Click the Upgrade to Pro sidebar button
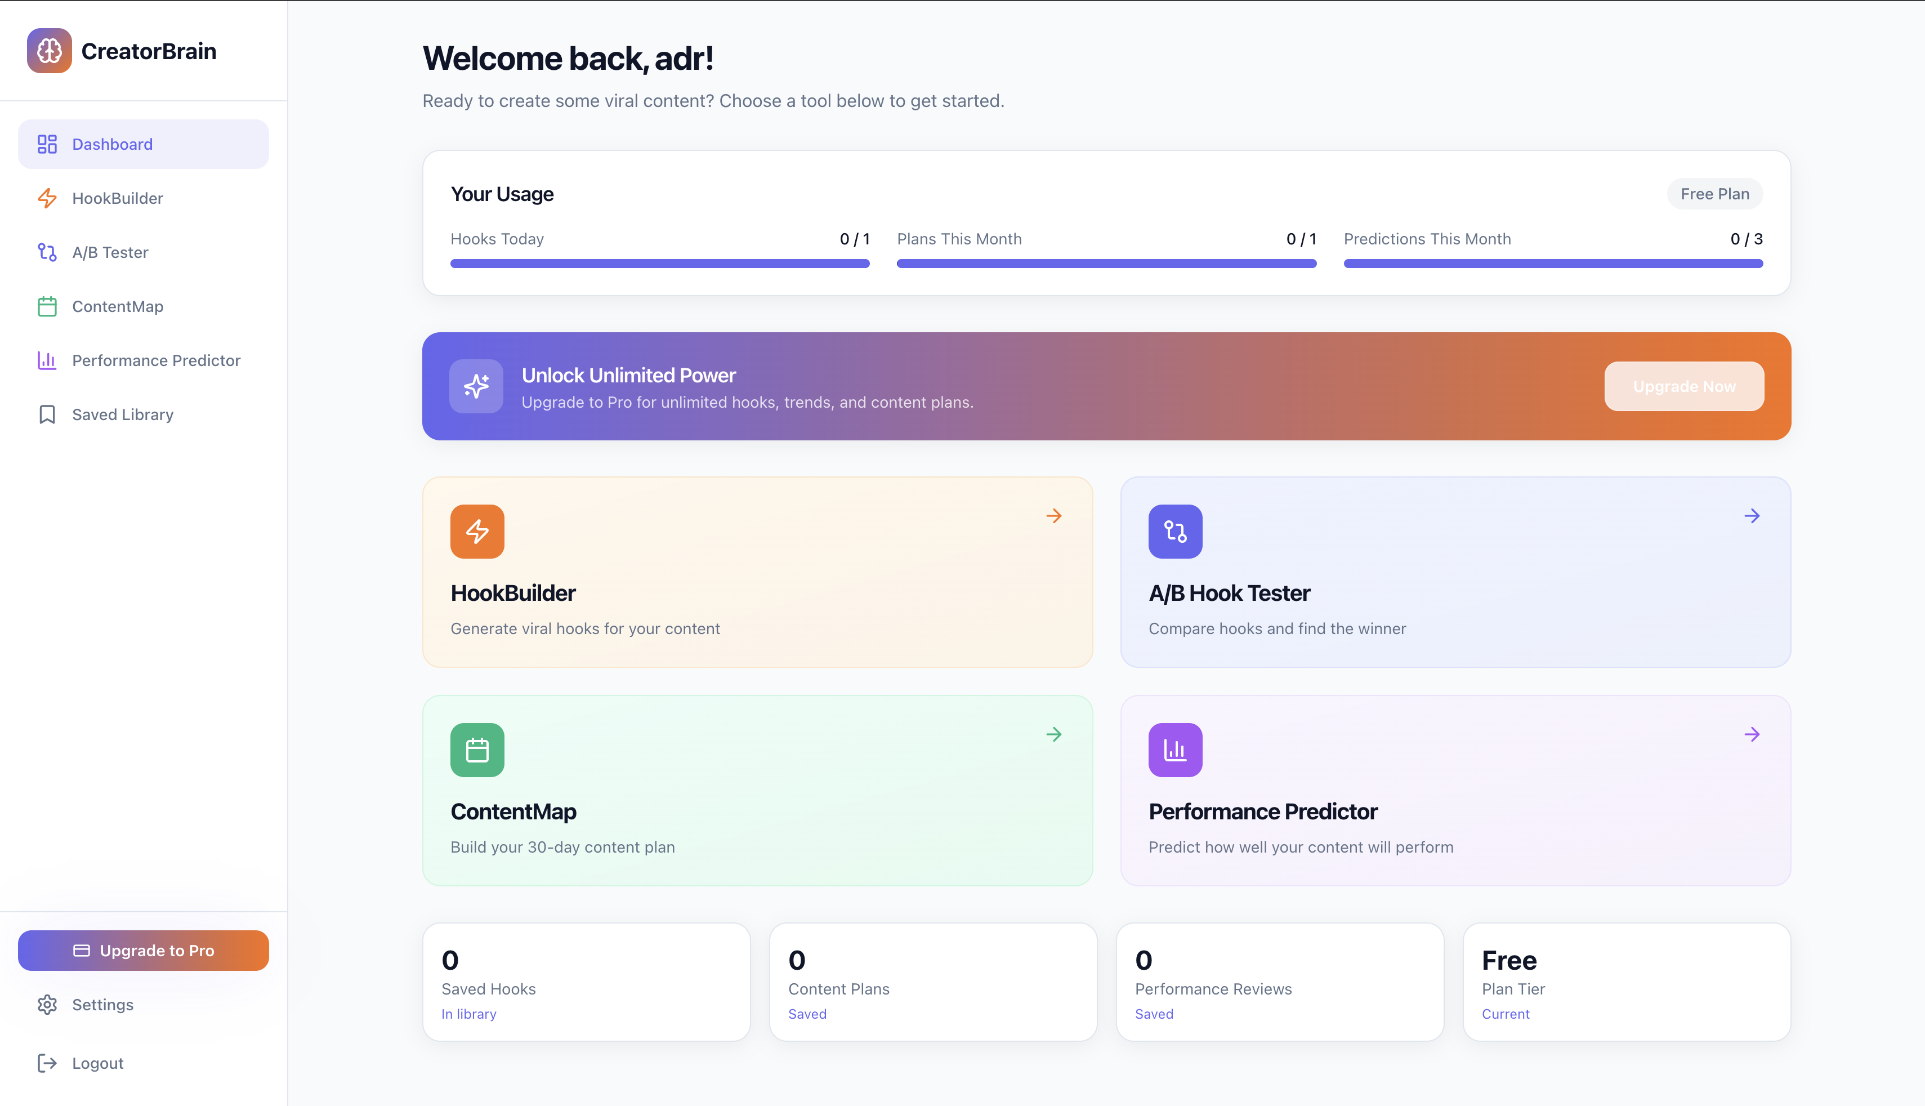1925x1106 pixels. coord(144,950)
